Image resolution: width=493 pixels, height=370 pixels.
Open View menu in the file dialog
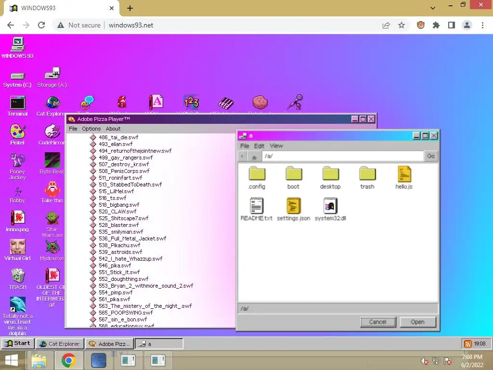tap(276, 146)
